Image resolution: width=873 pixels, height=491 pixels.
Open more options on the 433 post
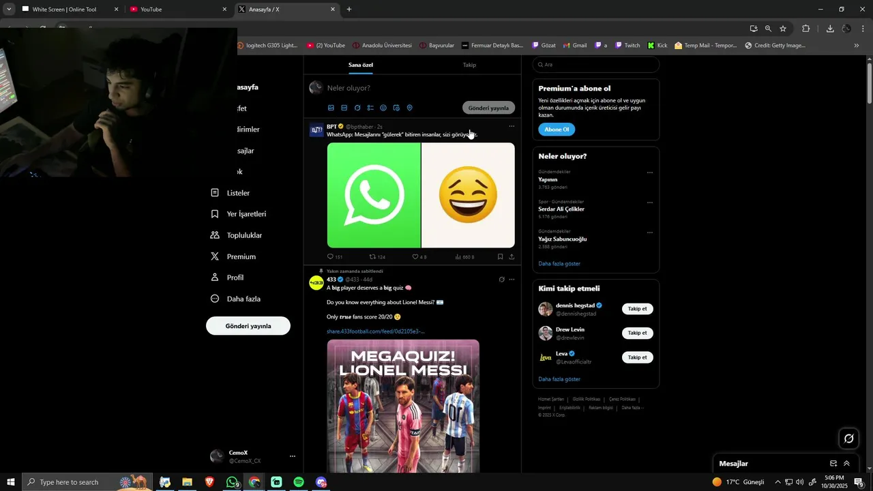[x=512, y=280]
